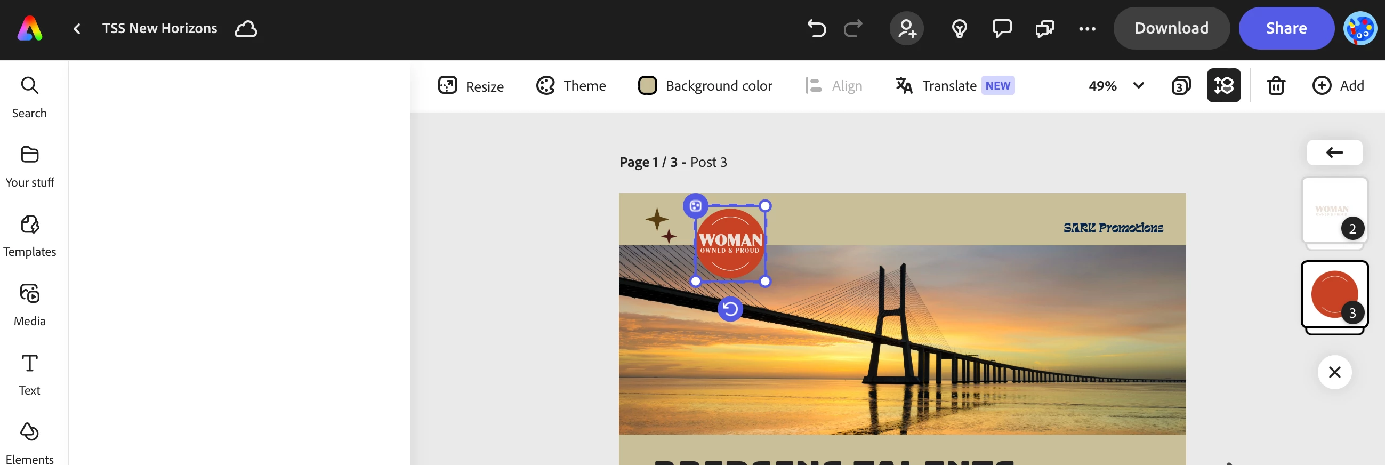Click Add to add a page
Screen dimensions: 1385x465
point(1338,85)
